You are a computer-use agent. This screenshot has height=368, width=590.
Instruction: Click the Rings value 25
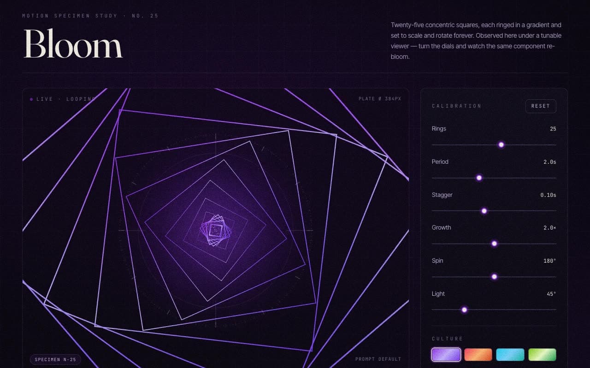coord(553,129)
